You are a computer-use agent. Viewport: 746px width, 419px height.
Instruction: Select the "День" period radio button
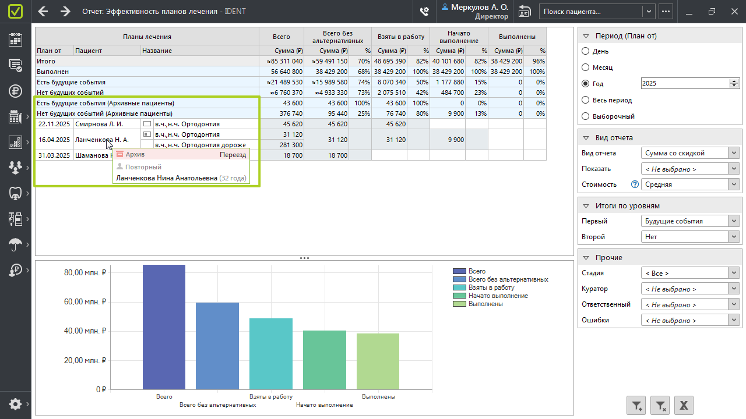(586, 51)
